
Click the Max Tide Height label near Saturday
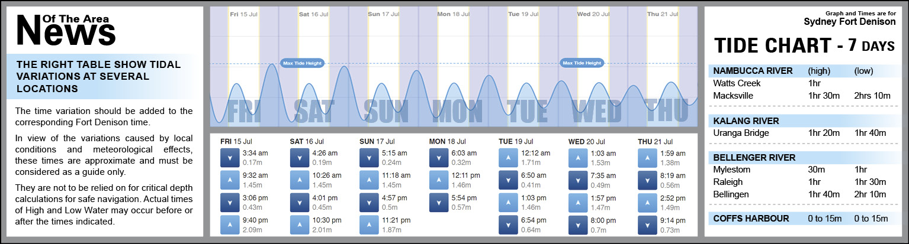point(302,63)
